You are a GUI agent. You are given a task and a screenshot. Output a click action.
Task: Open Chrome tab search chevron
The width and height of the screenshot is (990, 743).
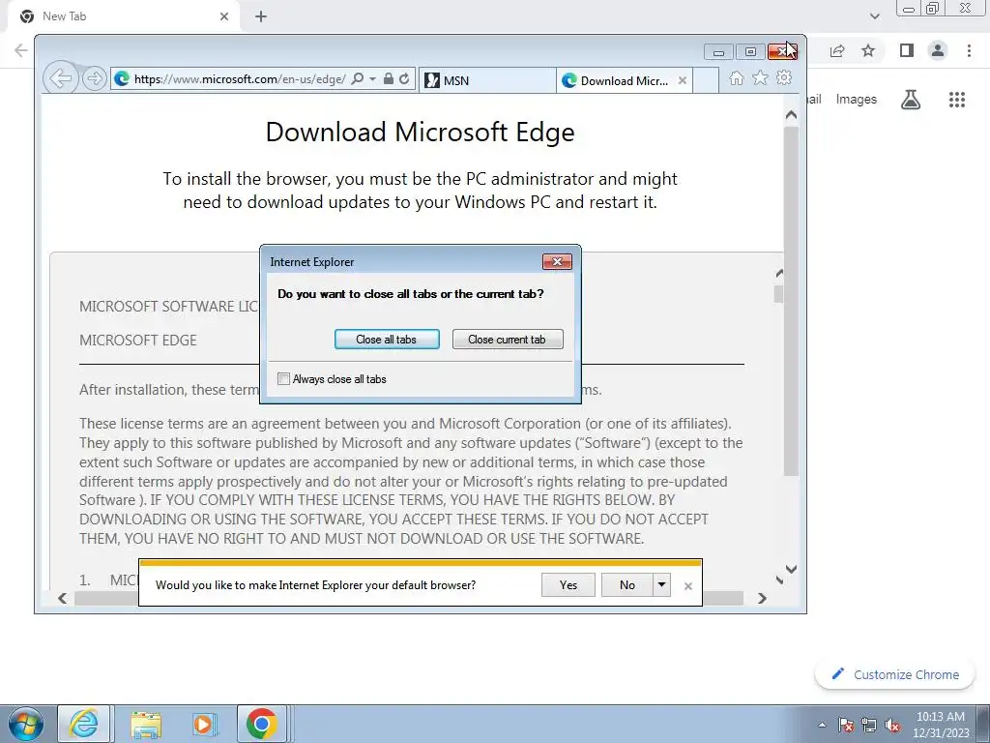coord(874,16)
